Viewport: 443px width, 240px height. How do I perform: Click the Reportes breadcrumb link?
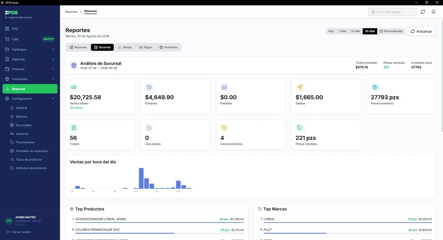[x=71, y=12]
